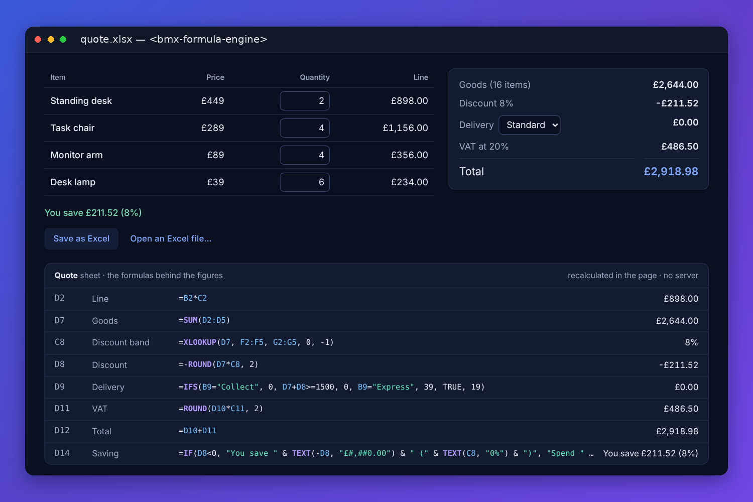Image resolution: width=753 pixels, height=502 pixels.
Task: Close the quote.xlsx window with the red button
Action: coord(38,39)
